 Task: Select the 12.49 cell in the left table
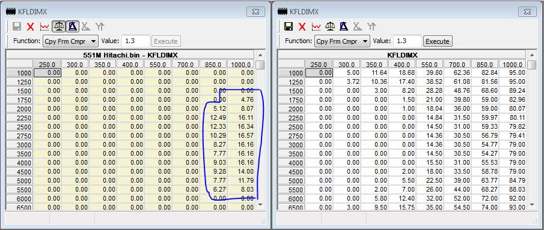tap(213, 118)
